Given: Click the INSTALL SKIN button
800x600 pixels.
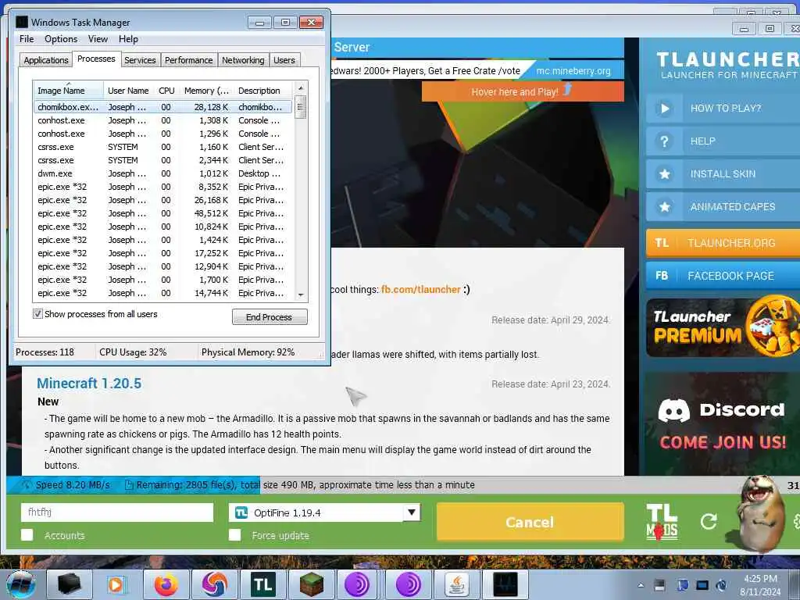Looking at the screenshot, I should point(723,174).
